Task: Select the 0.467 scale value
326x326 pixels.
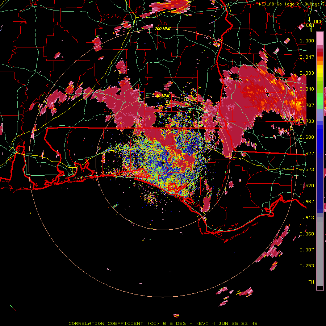Action: (x=307, y=202)
